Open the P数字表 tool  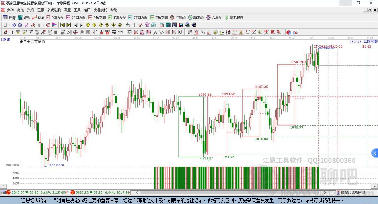(97, 18)
